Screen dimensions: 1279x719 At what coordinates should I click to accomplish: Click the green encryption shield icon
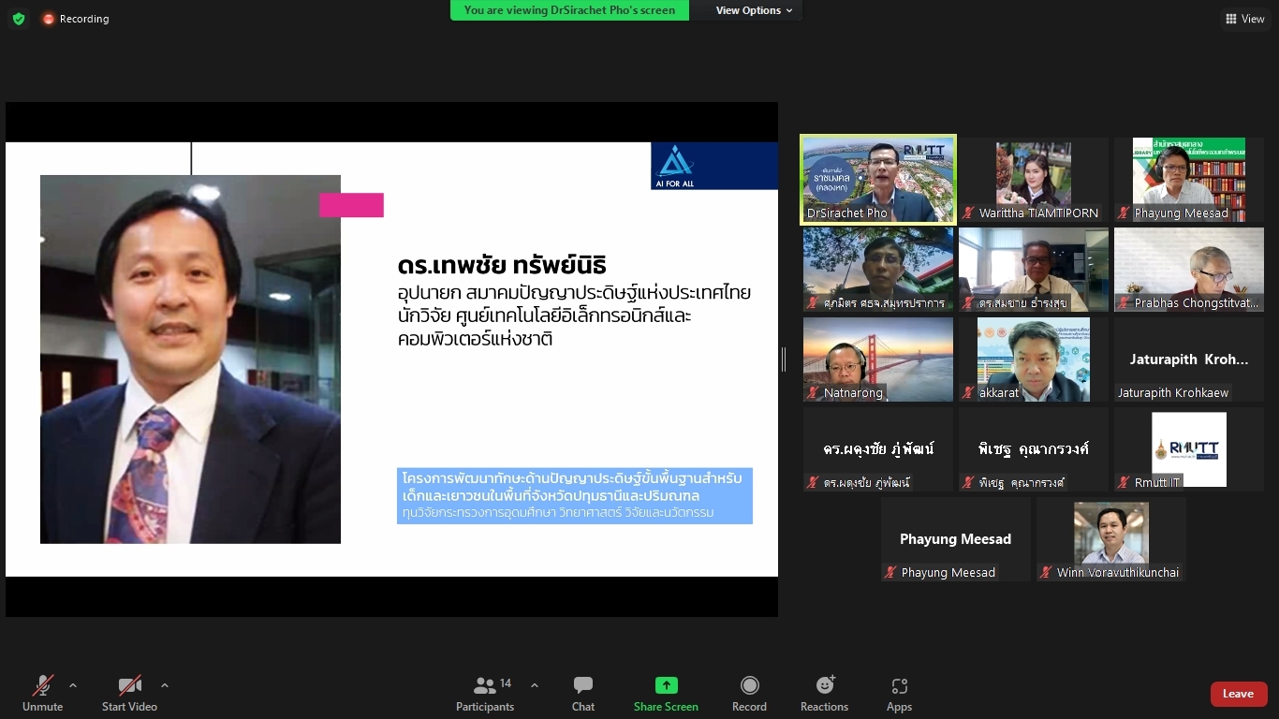tap(19, 19)
